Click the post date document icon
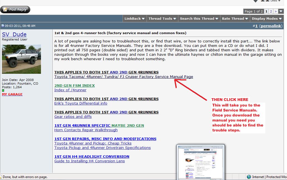Screen dimensions: 287x180 pyautogui.click(x=3, y=26)
